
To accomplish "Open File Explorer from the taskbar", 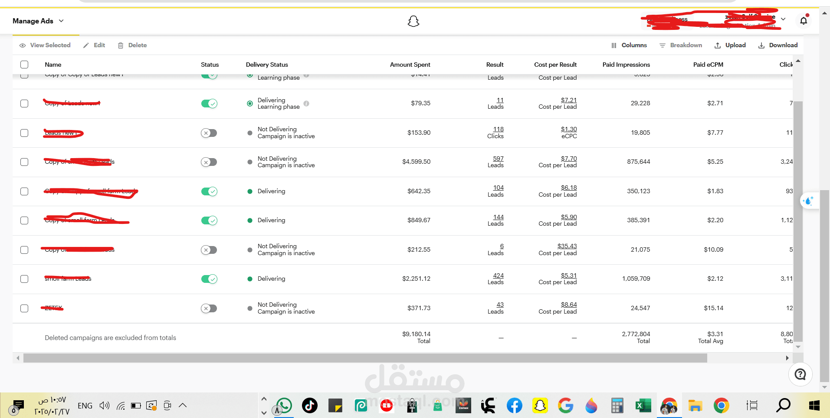I will pos(695,406).
